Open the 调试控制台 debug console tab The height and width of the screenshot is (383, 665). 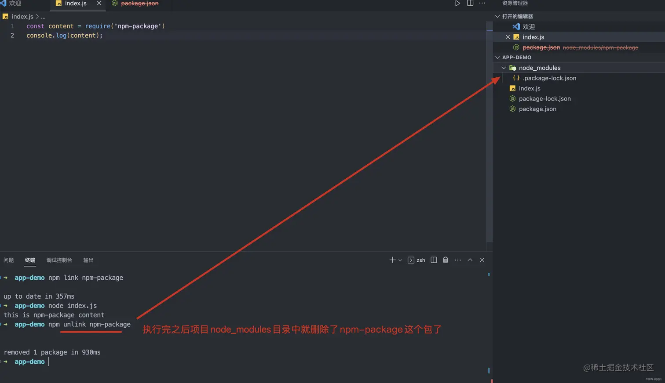59,260
